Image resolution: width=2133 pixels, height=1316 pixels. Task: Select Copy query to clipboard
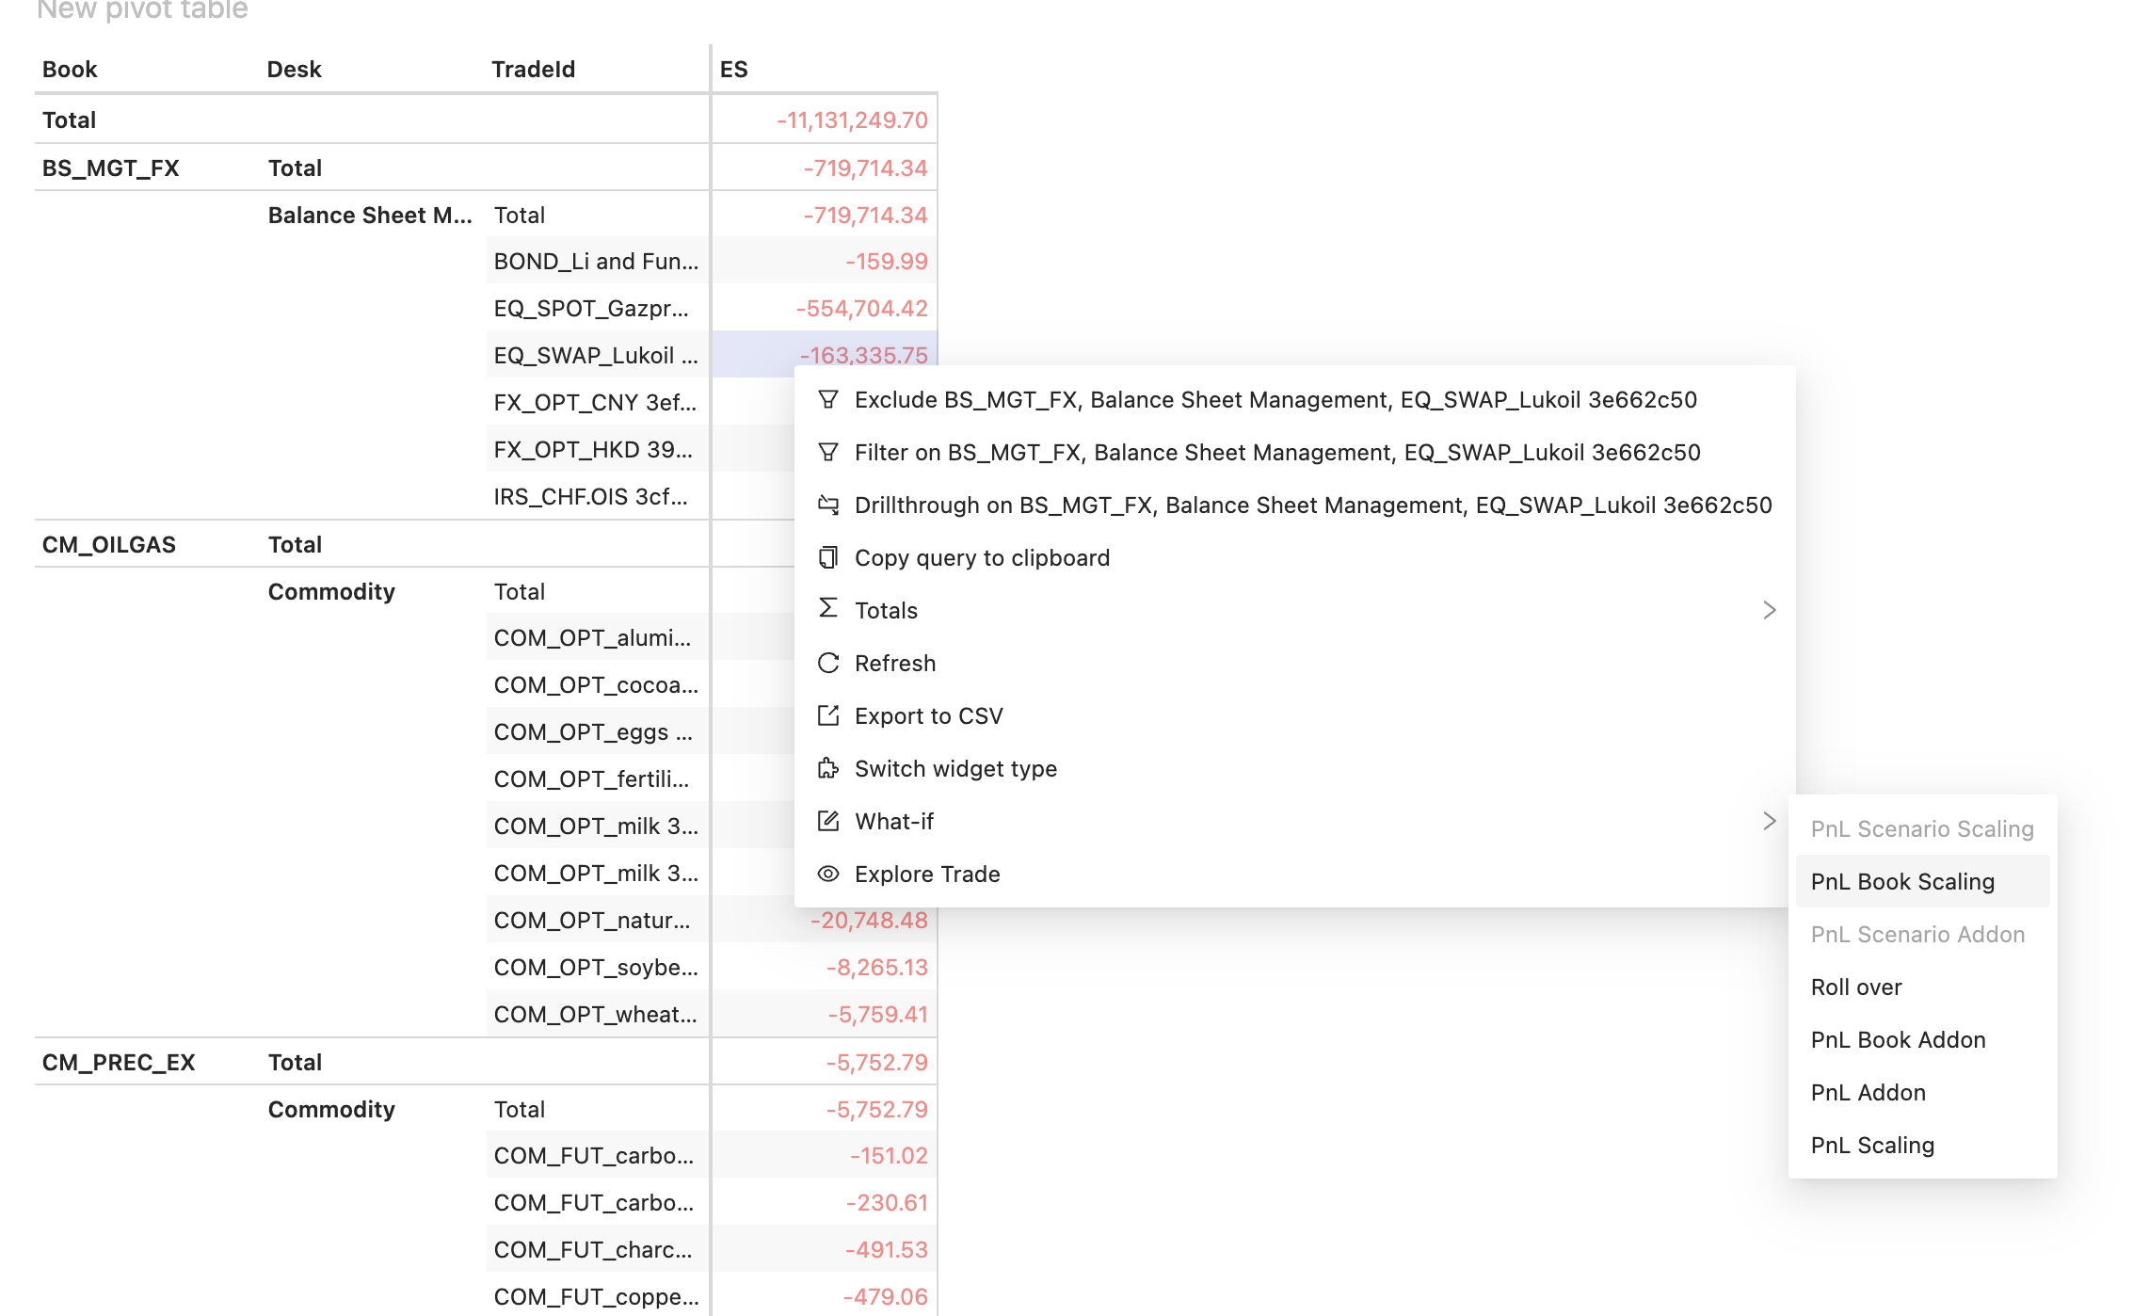point(982,557)
